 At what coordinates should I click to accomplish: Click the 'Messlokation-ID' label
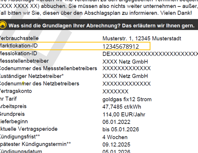(x=18, y=53)
